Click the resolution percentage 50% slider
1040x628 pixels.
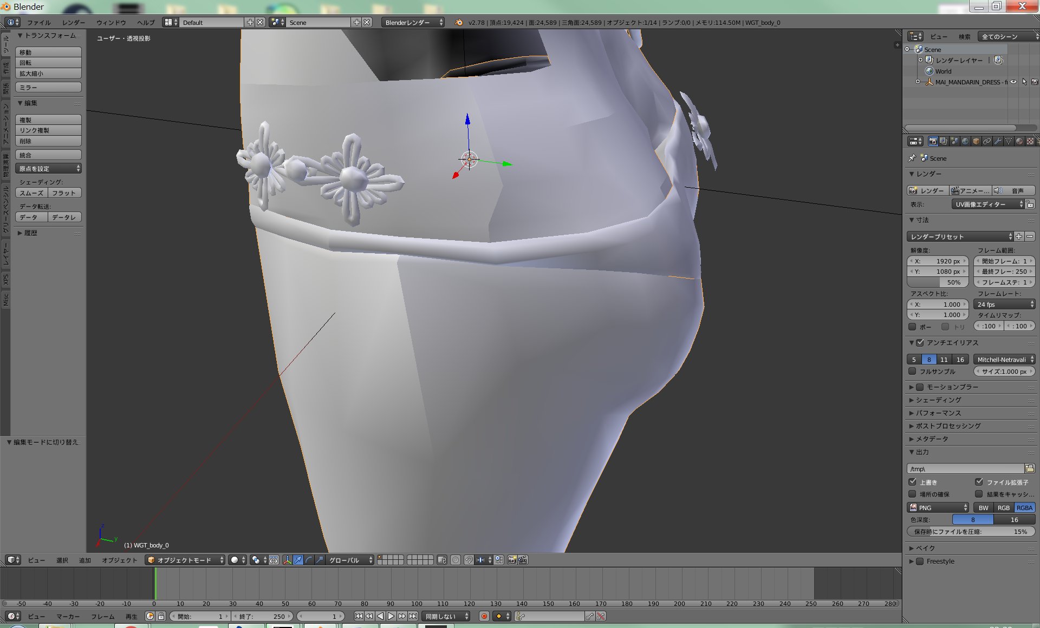point(938,282)
